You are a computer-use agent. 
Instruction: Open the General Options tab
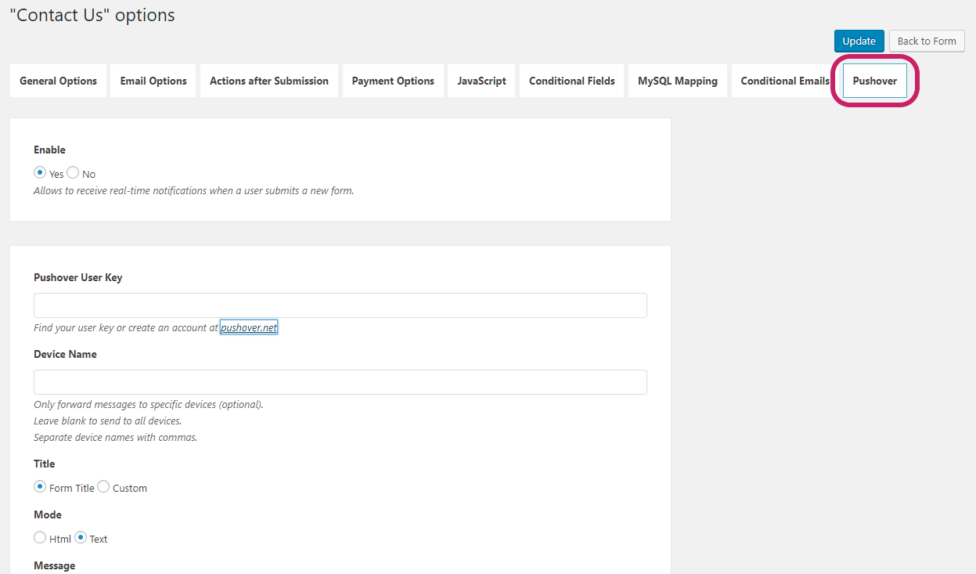pyautogui.click(x=58, y=81)
